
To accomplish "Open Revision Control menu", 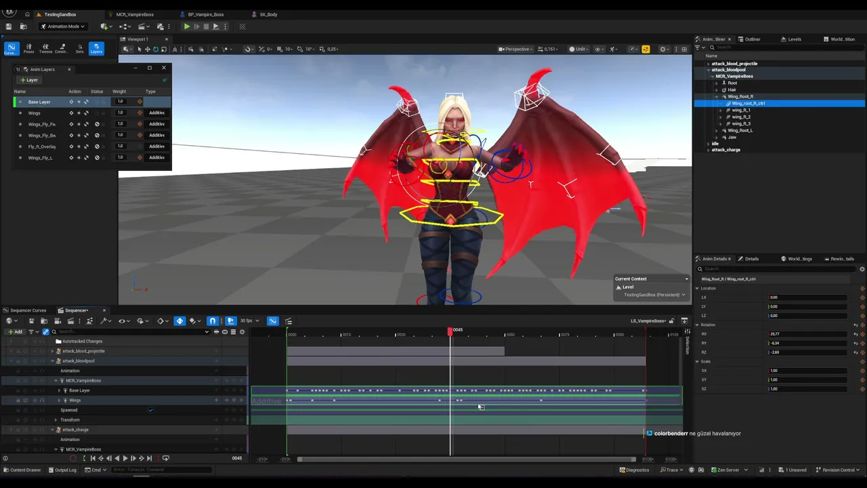I will pos(837,470).
